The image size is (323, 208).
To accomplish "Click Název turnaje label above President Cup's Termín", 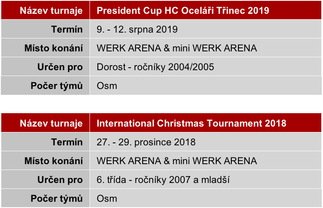I will 51,10.
